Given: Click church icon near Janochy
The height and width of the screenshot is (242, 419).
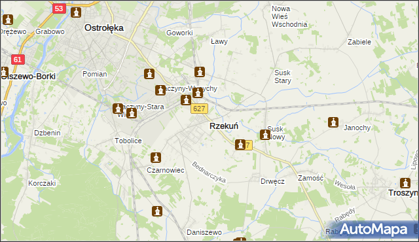Looking at the screenshot, I should 333,122.
